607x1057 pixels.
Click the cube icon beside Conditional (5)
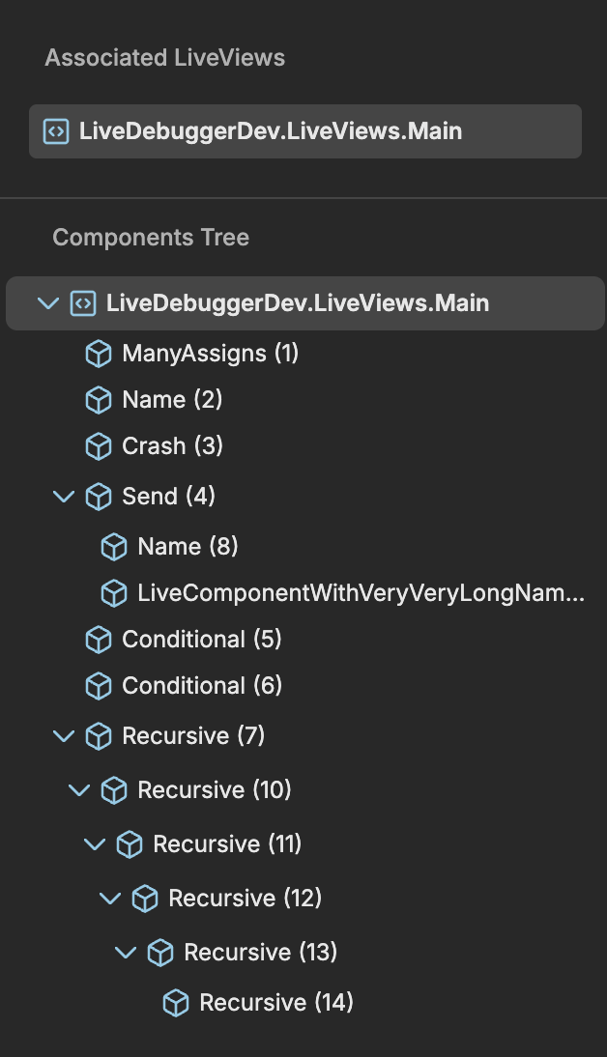click(99, 640)
